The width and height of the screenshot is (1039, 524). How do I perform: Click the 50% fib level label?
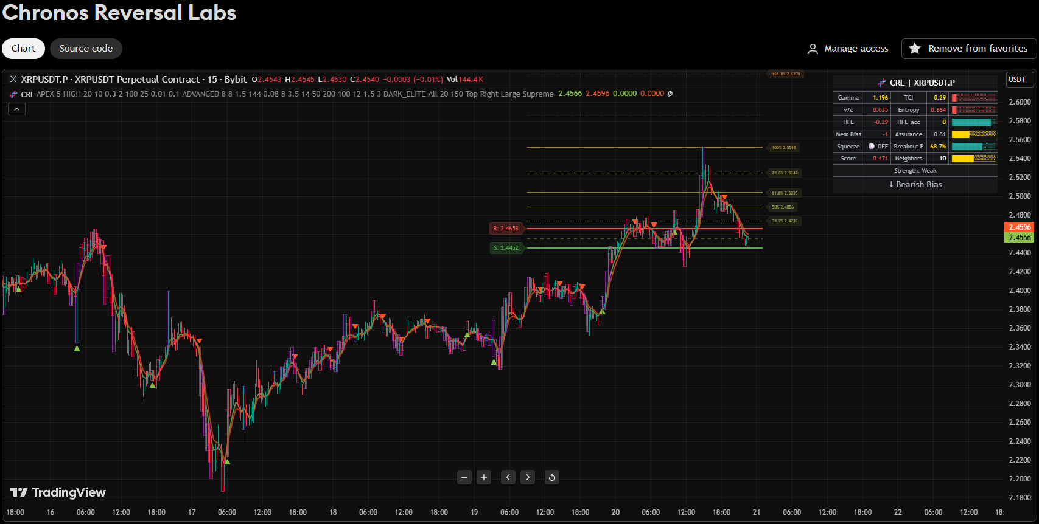pos(782,207)
